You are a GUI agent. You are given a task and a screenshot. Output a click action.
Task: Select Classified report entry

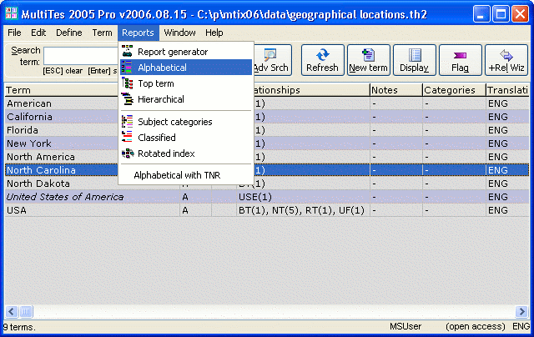(x=186, y=138)
